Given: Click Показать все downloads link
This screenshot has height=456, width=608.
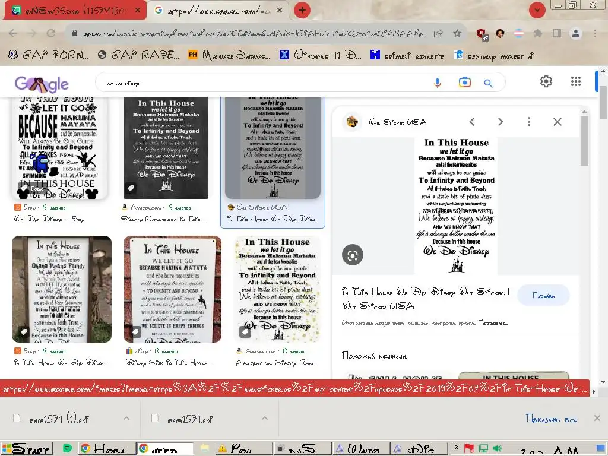Looking at the screenshot, I should pyautogui.click(x=552, y=419).
